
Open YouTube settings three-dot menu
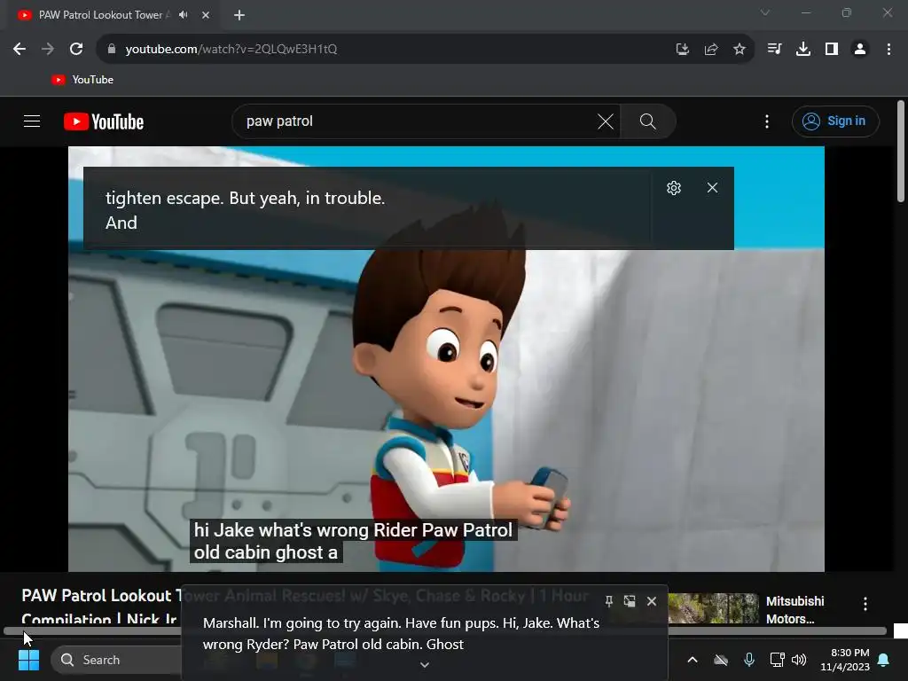(767, 121)
